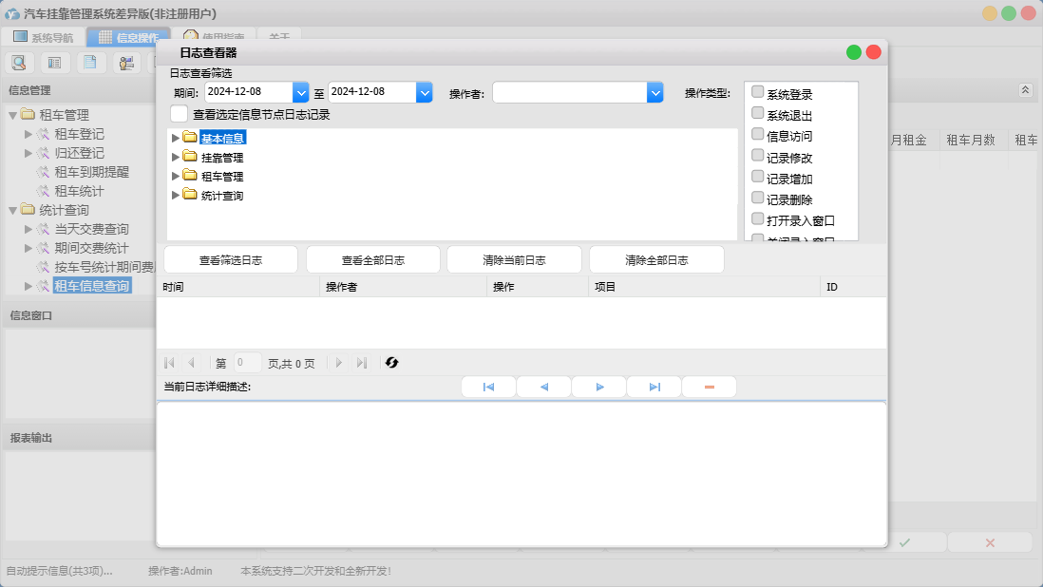
Task: Click the document page toolbar icon
Action: coord(90,63)
